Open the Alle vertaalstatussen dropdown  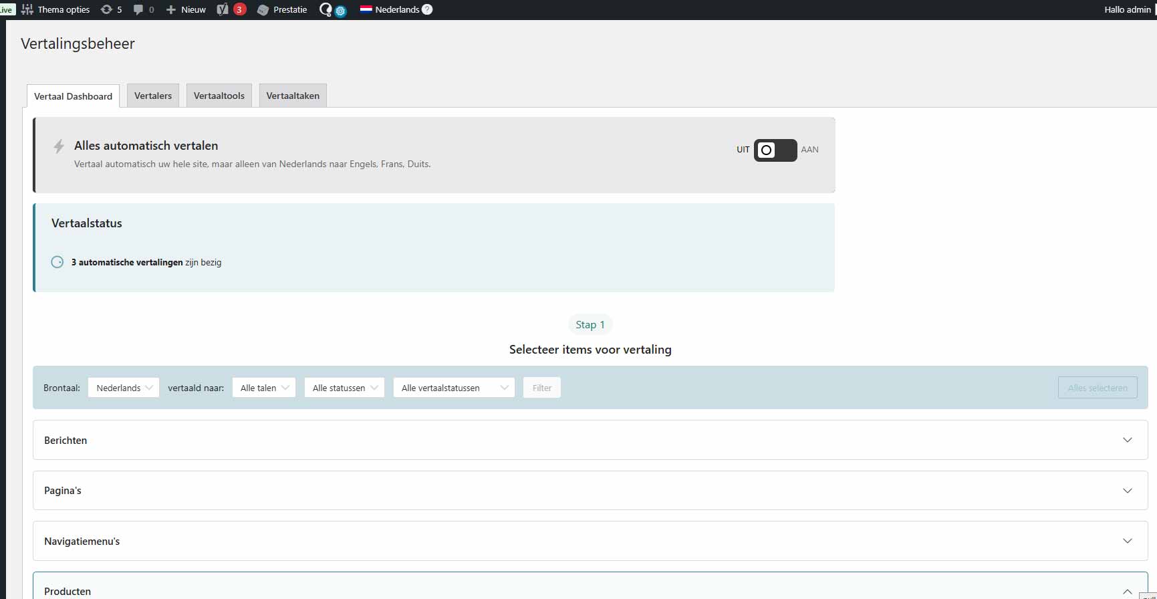pos(454,388)
